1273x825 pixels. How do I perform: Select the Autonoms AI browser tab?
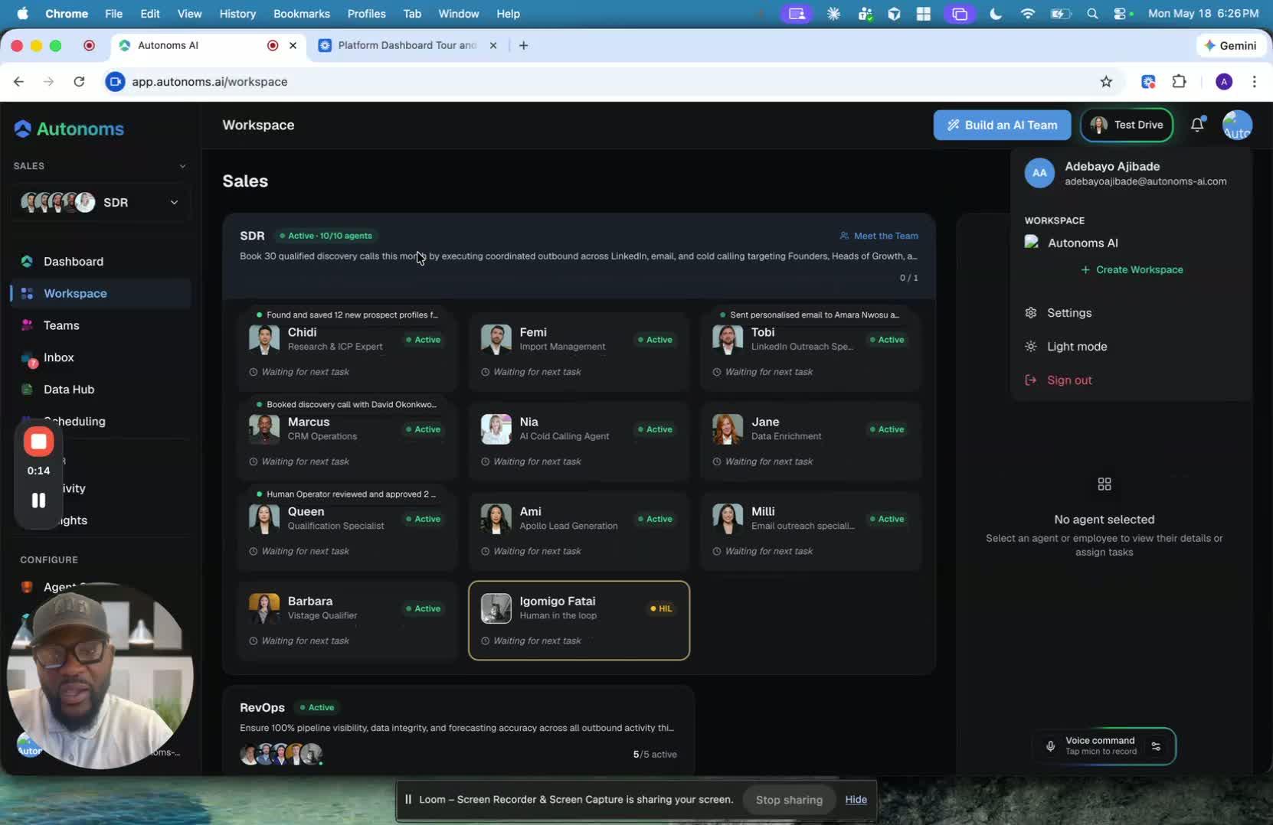(x=208, y=45)
